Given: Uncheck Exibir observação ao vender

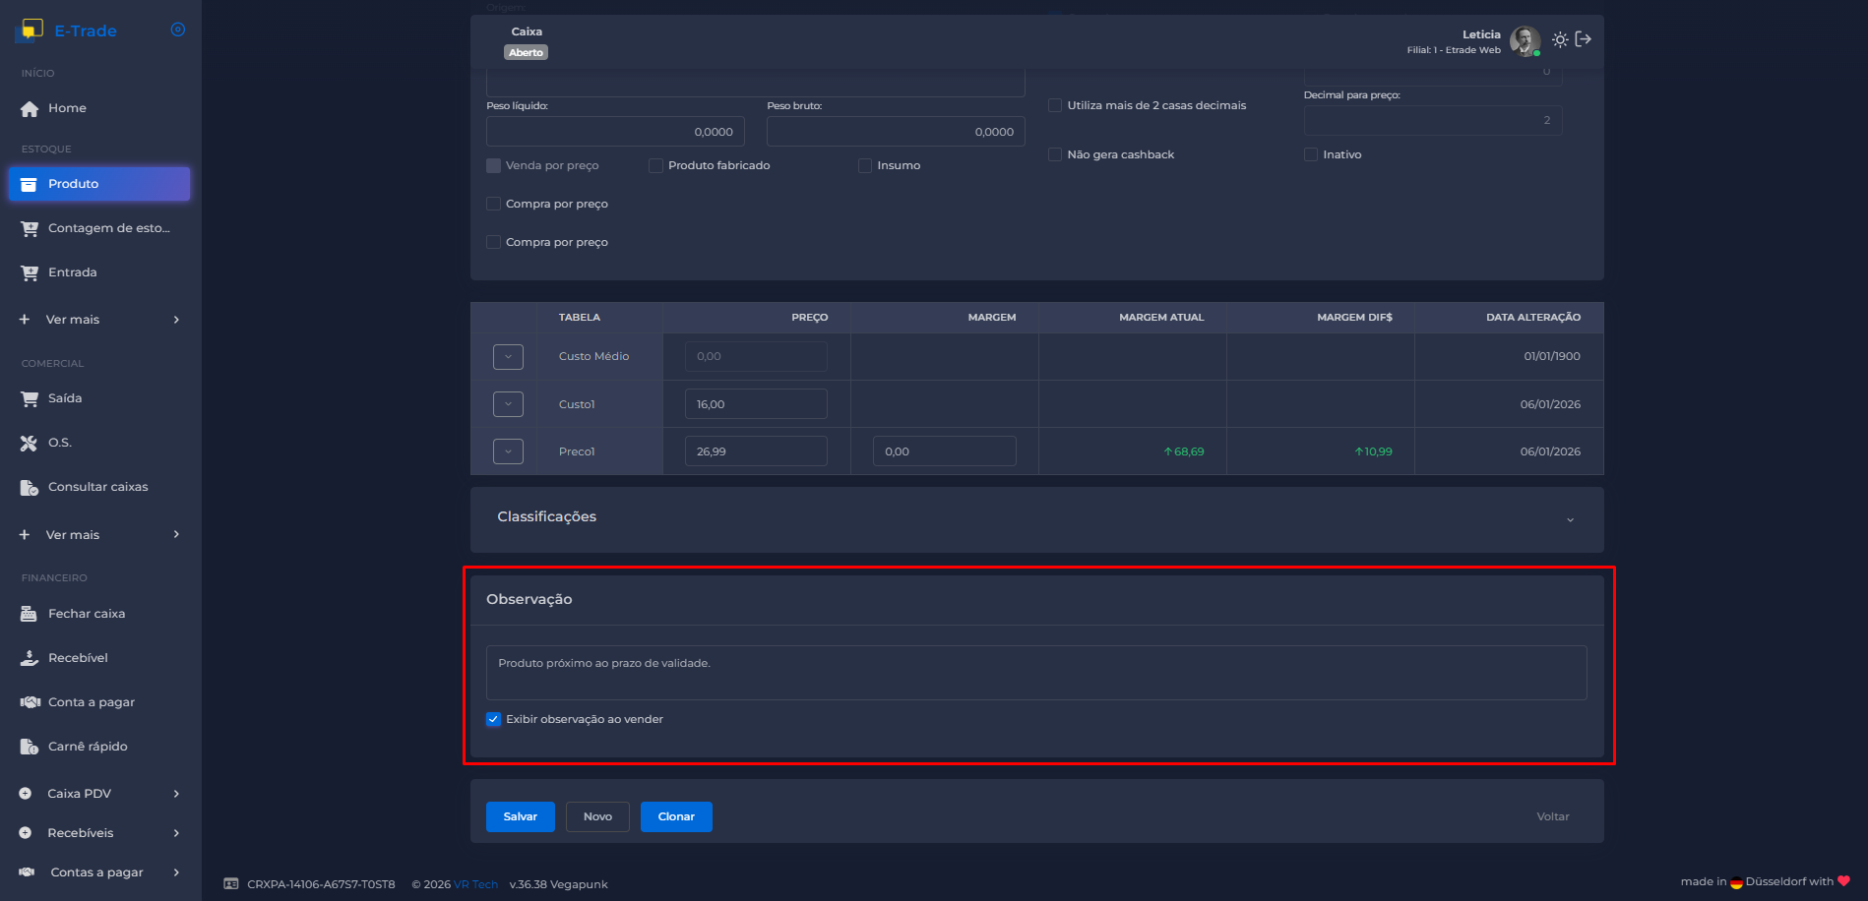Looking at the screenshot, I should pyautogui.click(x=494, y=719).
